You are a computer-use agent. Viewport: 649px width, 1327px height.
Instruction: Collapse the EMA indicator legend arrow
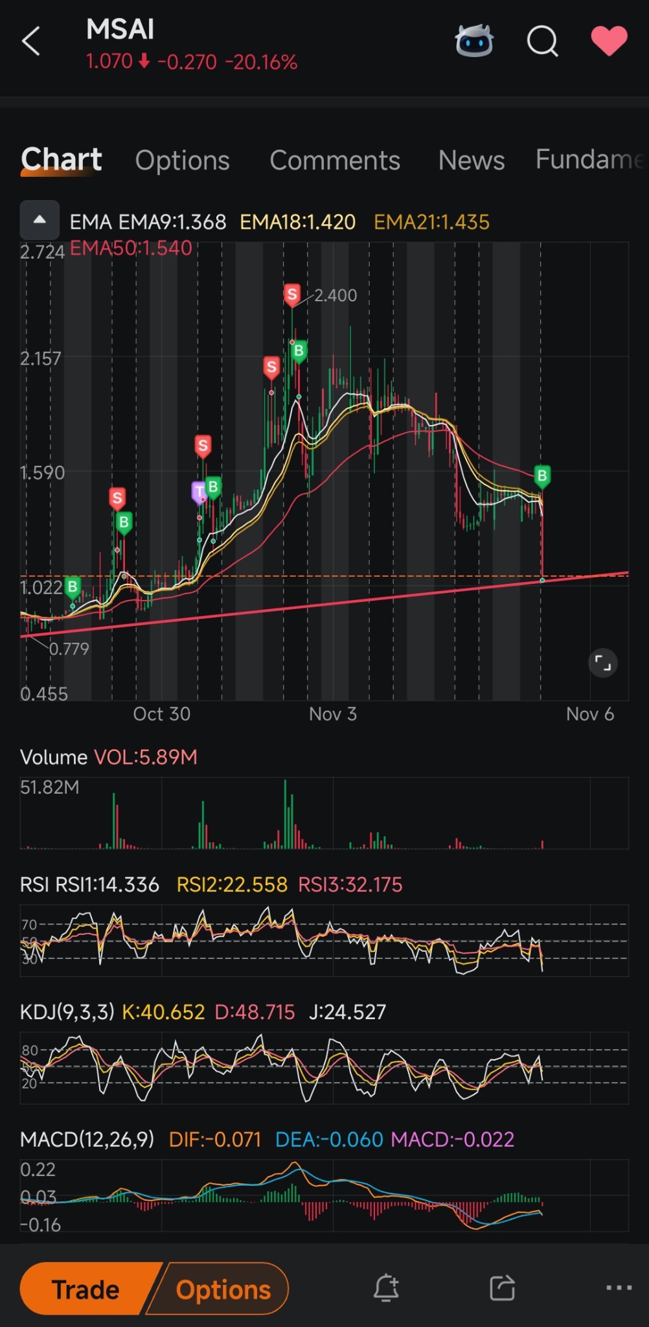[x=40, y=220]
